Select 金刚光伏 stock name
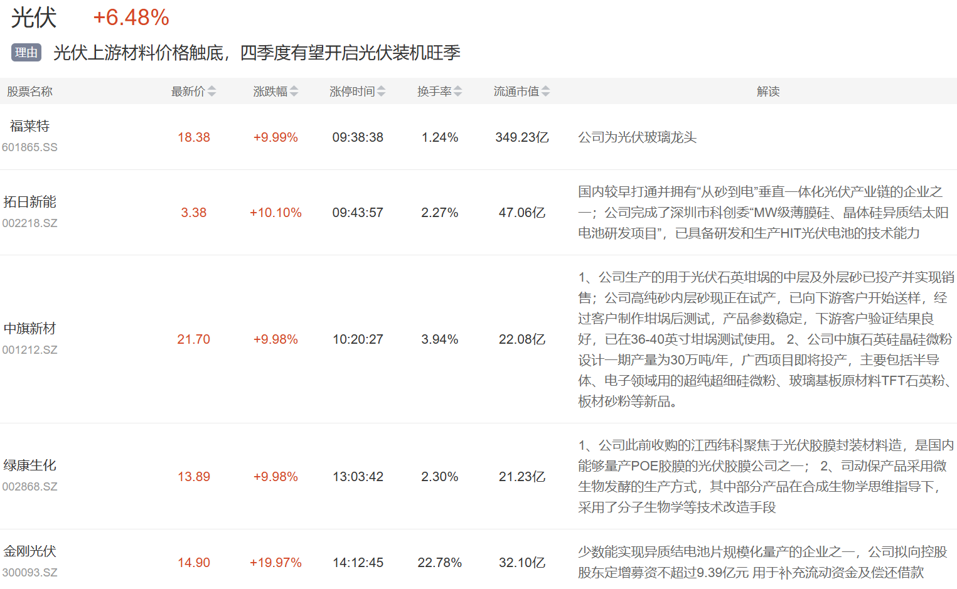This screenshot has height=589, width=957. pyautogui.click(x=29, y=551)
